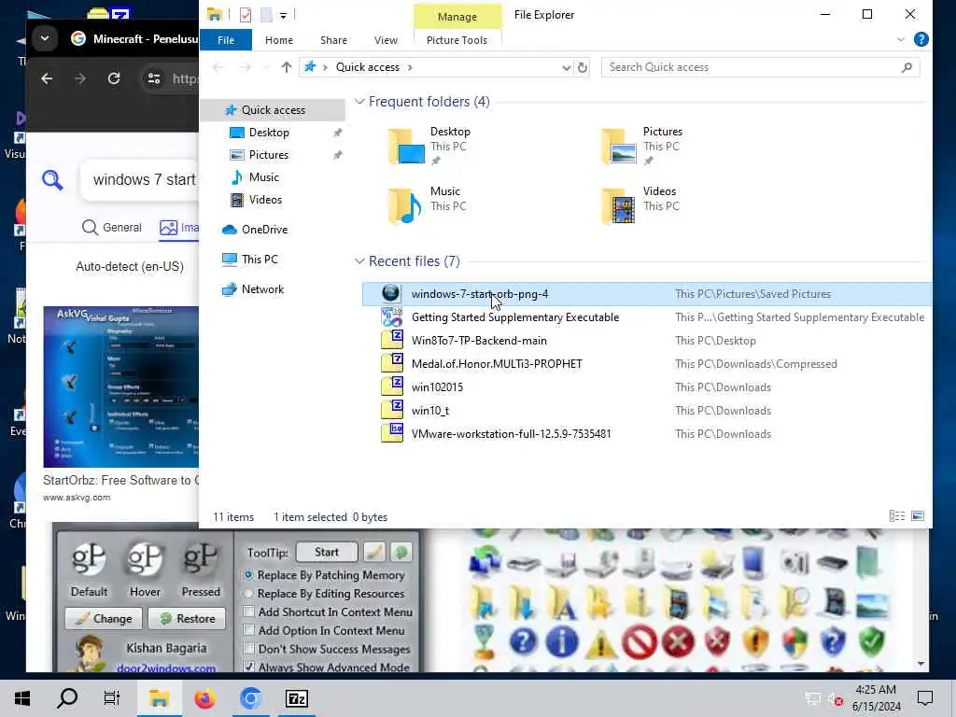Select the win10_t archive file
956x717 pixels.
(x=646, y=411)
